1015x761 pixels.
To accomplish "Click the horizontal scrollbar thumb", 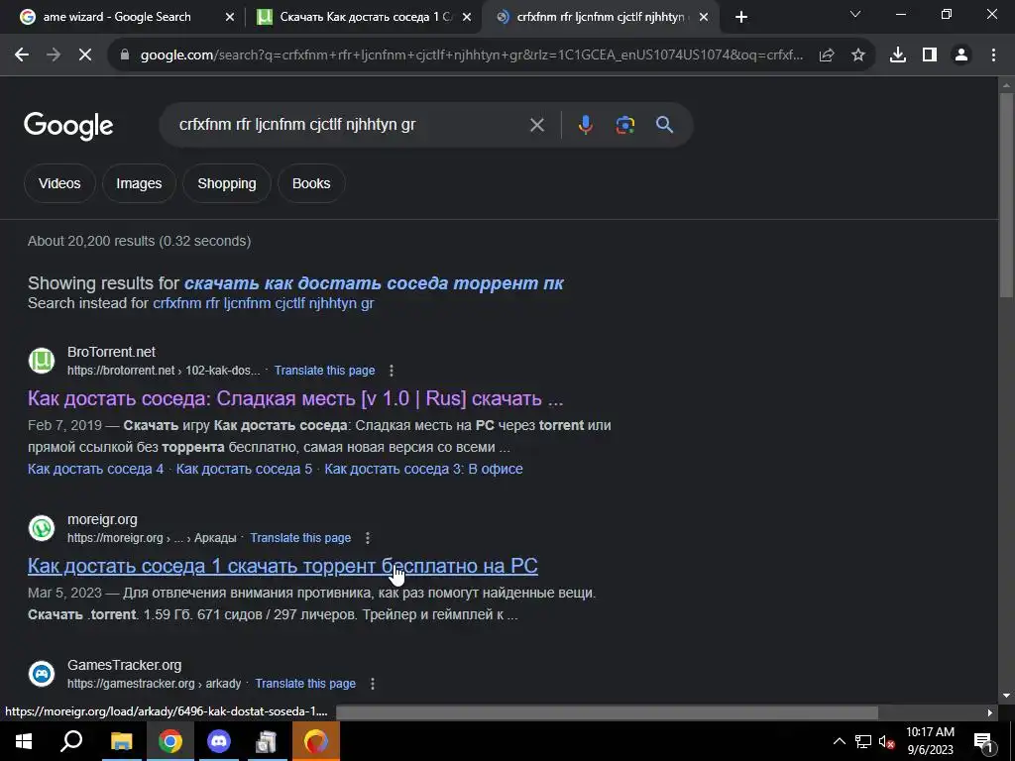I will pyautogui.click(x=607, y=713).
